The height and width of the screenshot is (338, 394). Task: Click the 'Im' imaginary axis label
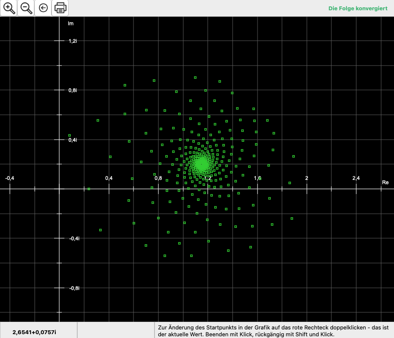[x=71, y=23]
